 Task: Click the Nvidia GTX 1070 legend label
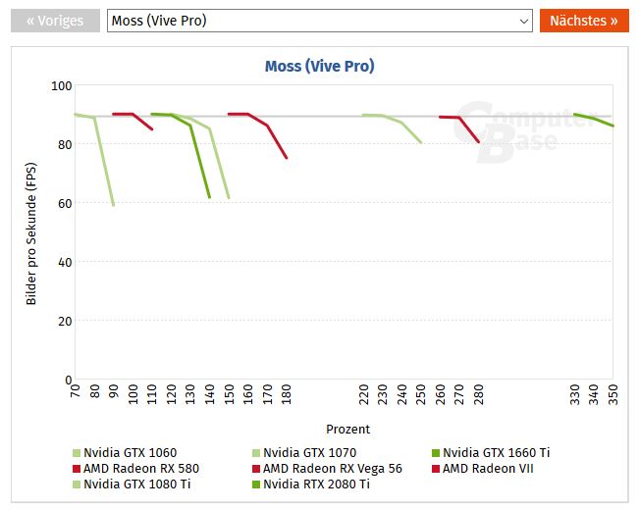[310, 453]
